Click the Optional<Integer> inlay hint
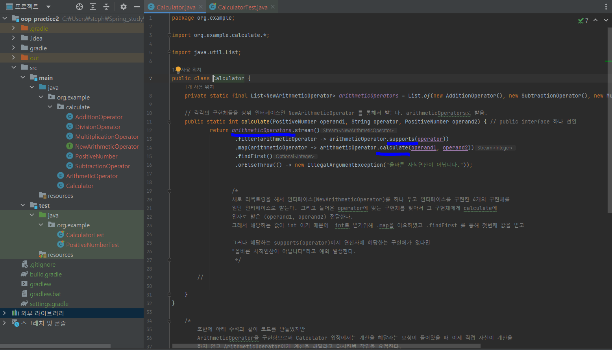Screen dimensions: 612x350 click(295, 157)
